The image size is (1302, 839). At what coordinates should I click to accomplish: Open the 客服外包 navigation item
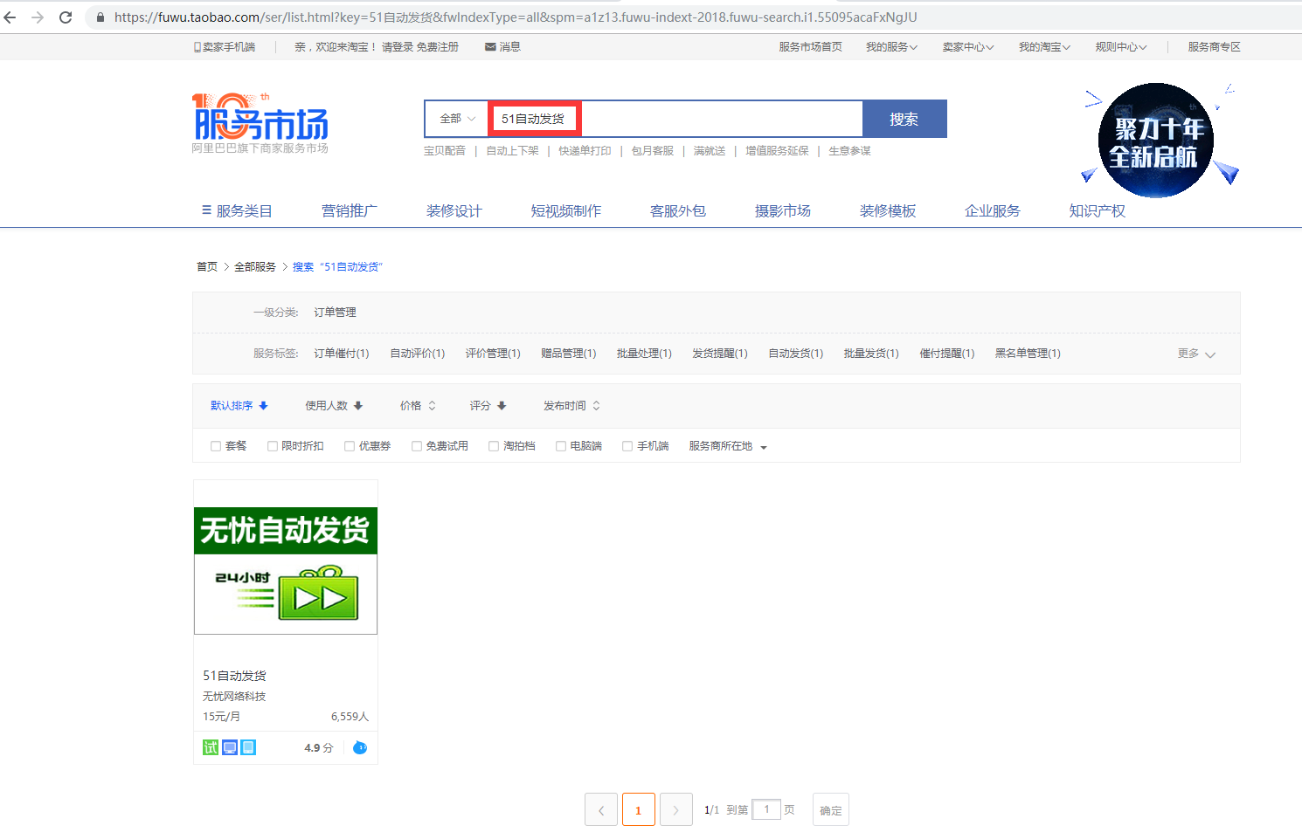coord(678,211)
